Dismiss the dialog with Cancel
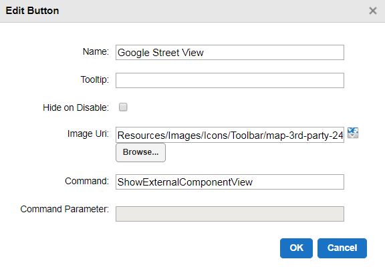Screen dimensions: 385x279 [342, 248]
